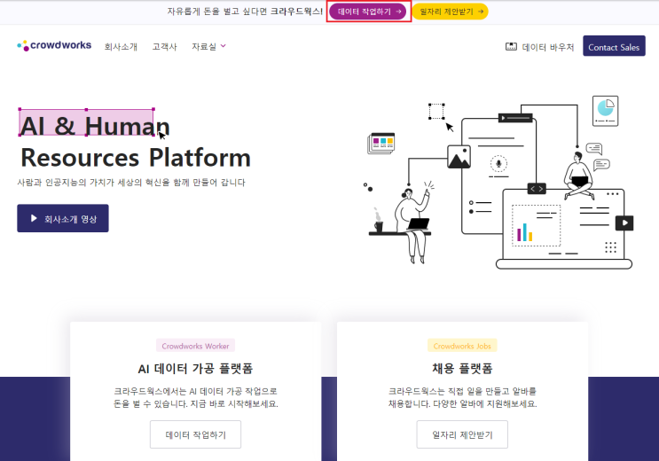Click the Resources Platform headline text

[136, 158]
